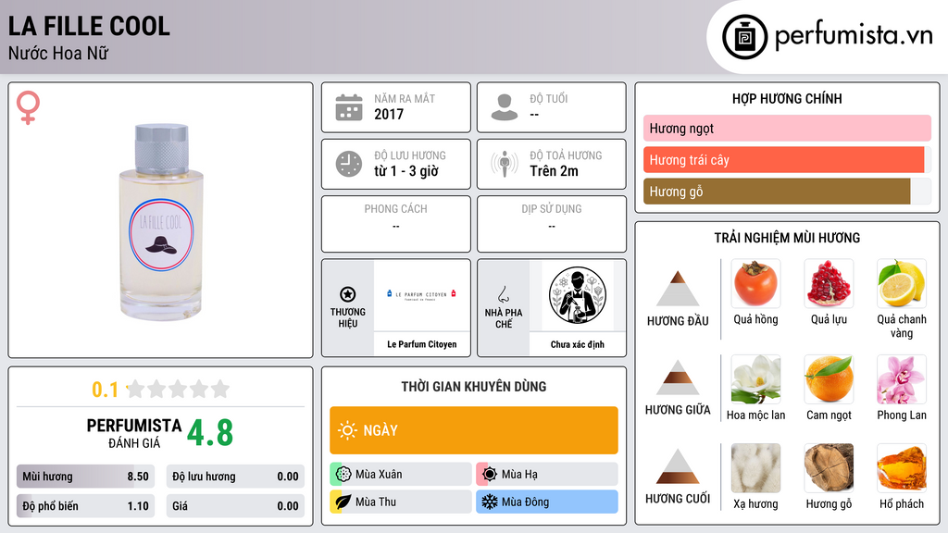Screen dimensions: 948x533
Task: Click the green 4.8 Perfumista score
Action: coord(210,433)
